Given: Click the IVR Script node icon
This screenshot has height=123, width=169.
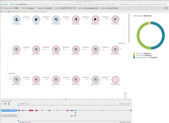Looking at the screenshot, I should (x=76, y=19).
